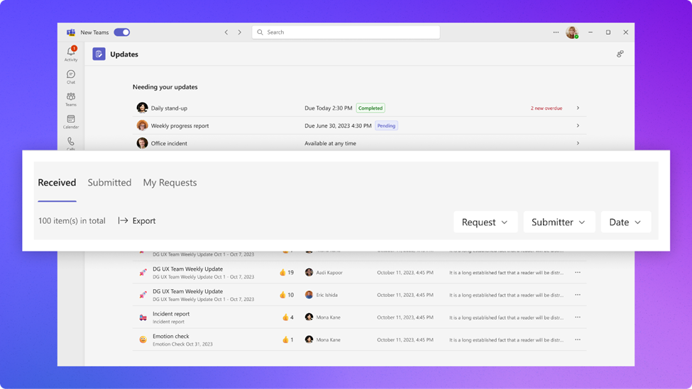This screenshot has height=389, width=692.
Task: Click Mona Kane's avatar on Emotion check row
Action: coord(309,339)
